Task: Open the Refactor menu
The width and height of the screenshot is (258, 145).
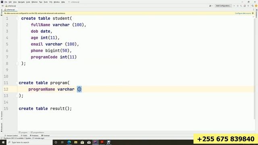Action: point(35,2)
